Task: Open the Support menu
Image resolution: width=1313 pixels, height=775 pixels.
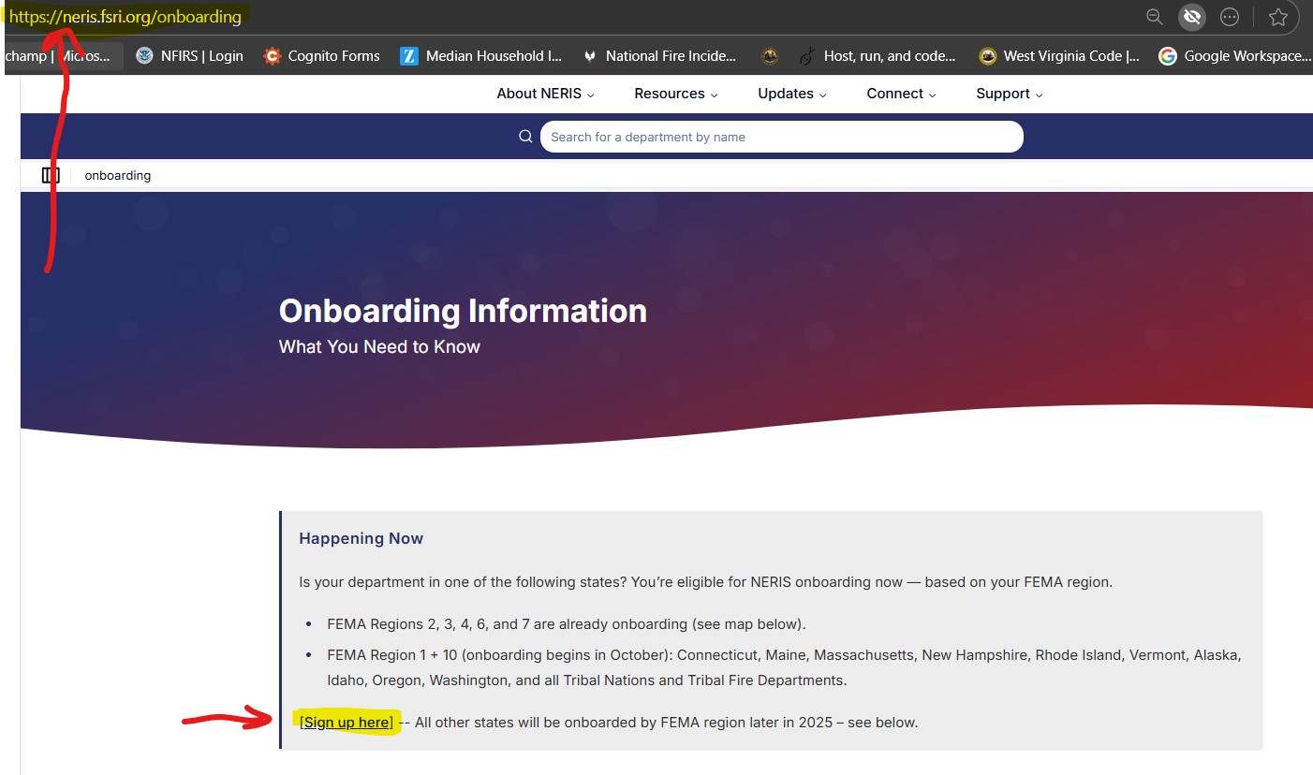Action: [1009, 94]
